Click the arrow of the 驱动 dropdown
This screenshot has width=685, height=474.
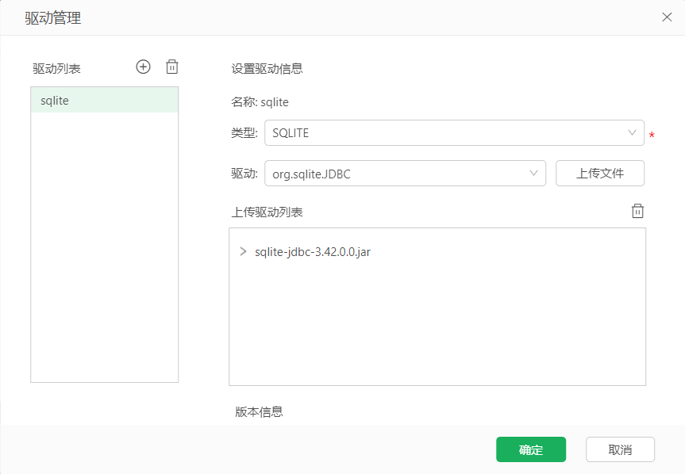pyautogui.click(x=533, y=173)
